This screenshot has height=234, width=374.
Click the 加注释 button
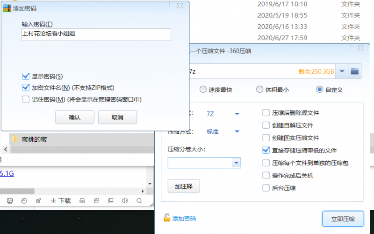184,186
